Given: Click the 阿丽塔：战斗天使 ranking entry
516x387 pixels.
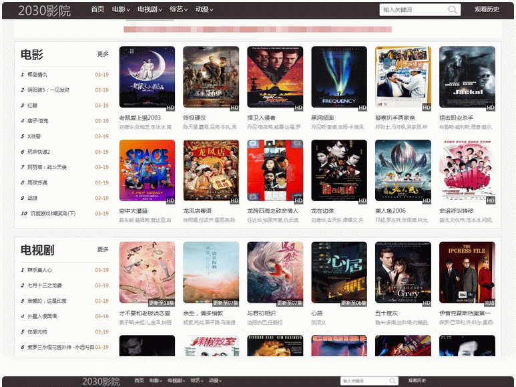Looking at the screenshot, I should click(x=47, y=167).
